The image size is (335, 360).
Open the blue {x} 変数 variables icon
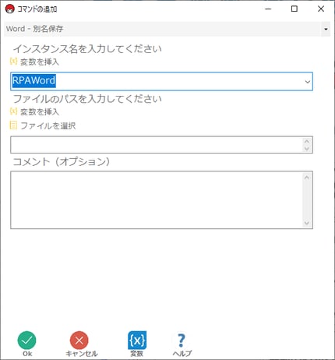point(137,341)
